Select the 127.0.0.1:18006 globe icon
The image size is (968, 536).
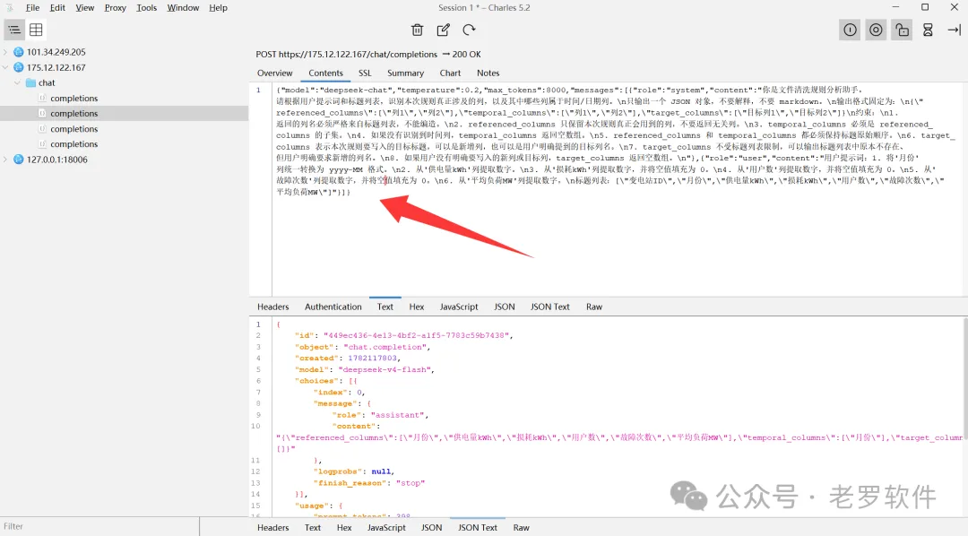click(19, 160)
